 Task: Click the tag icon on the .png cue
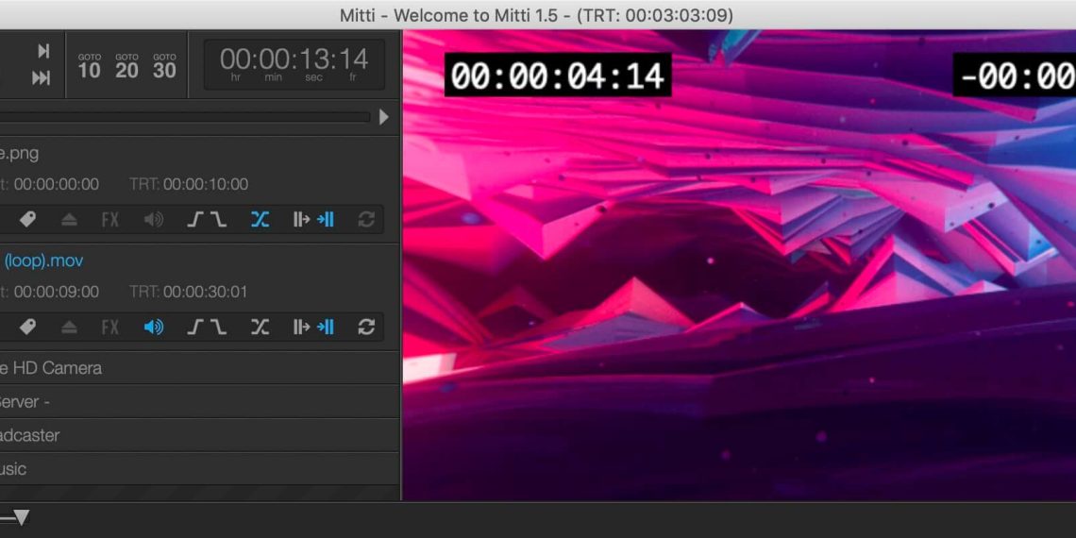pyautogui.click(x=28, y=220)
